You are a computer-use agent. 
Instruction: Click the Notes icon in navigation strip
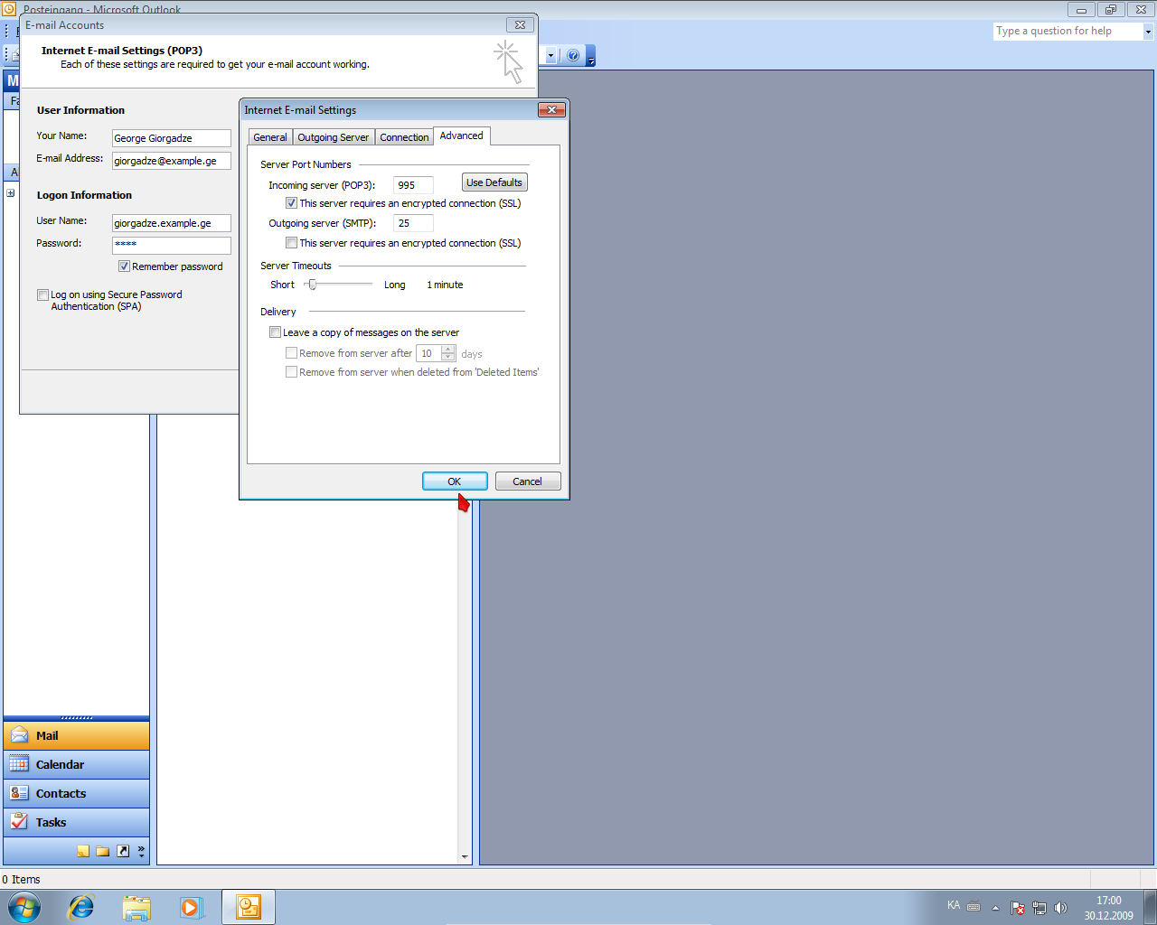(x=83, y=851)
